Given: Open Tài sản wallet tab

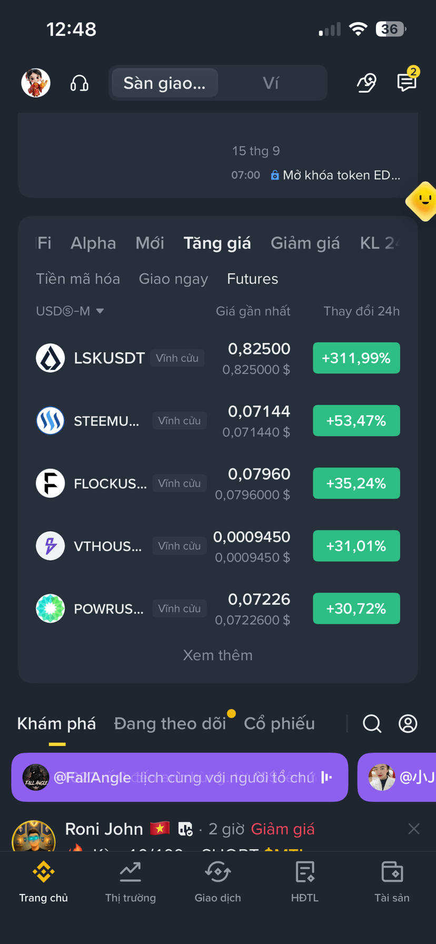Looking at the screenshot, I should (x=392, y=882).
